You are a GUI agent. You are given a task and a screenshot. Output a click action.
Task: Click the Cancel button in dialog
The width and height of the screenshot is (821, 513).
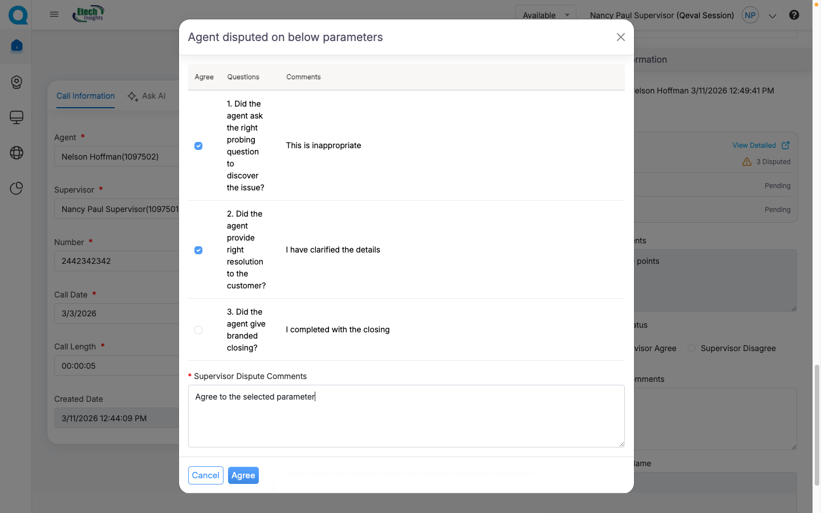click(205, 475)
